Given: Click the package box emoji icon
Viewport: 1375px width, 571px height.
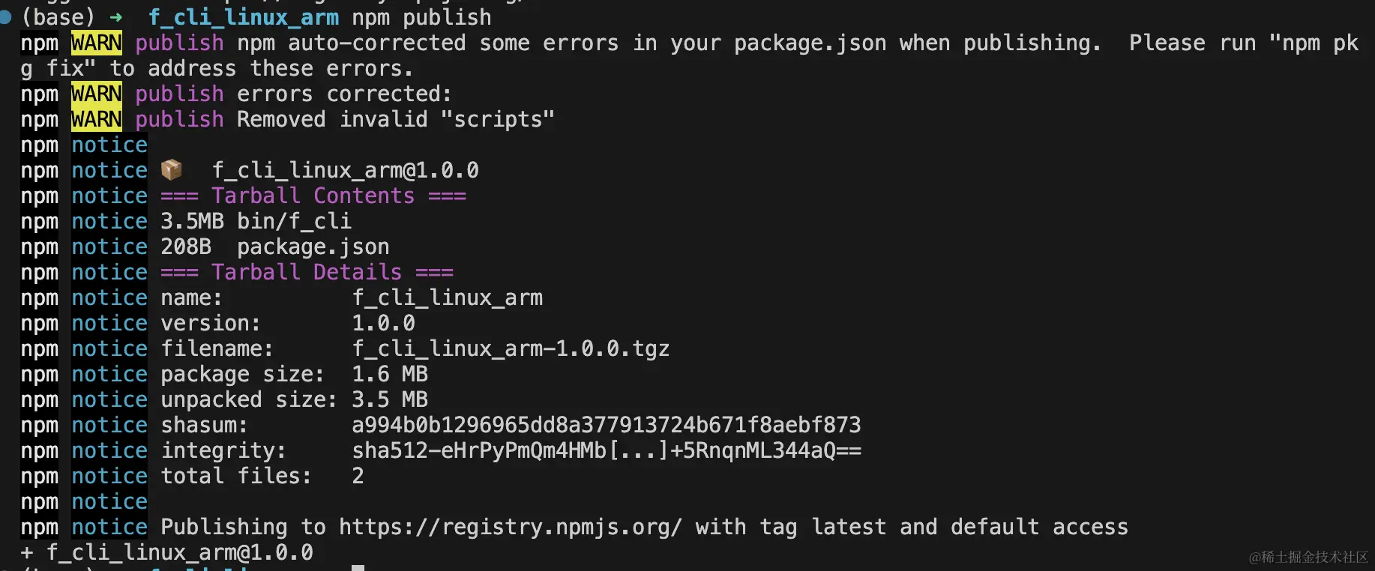Looking at the screenshot, I should tap(172, 170).
